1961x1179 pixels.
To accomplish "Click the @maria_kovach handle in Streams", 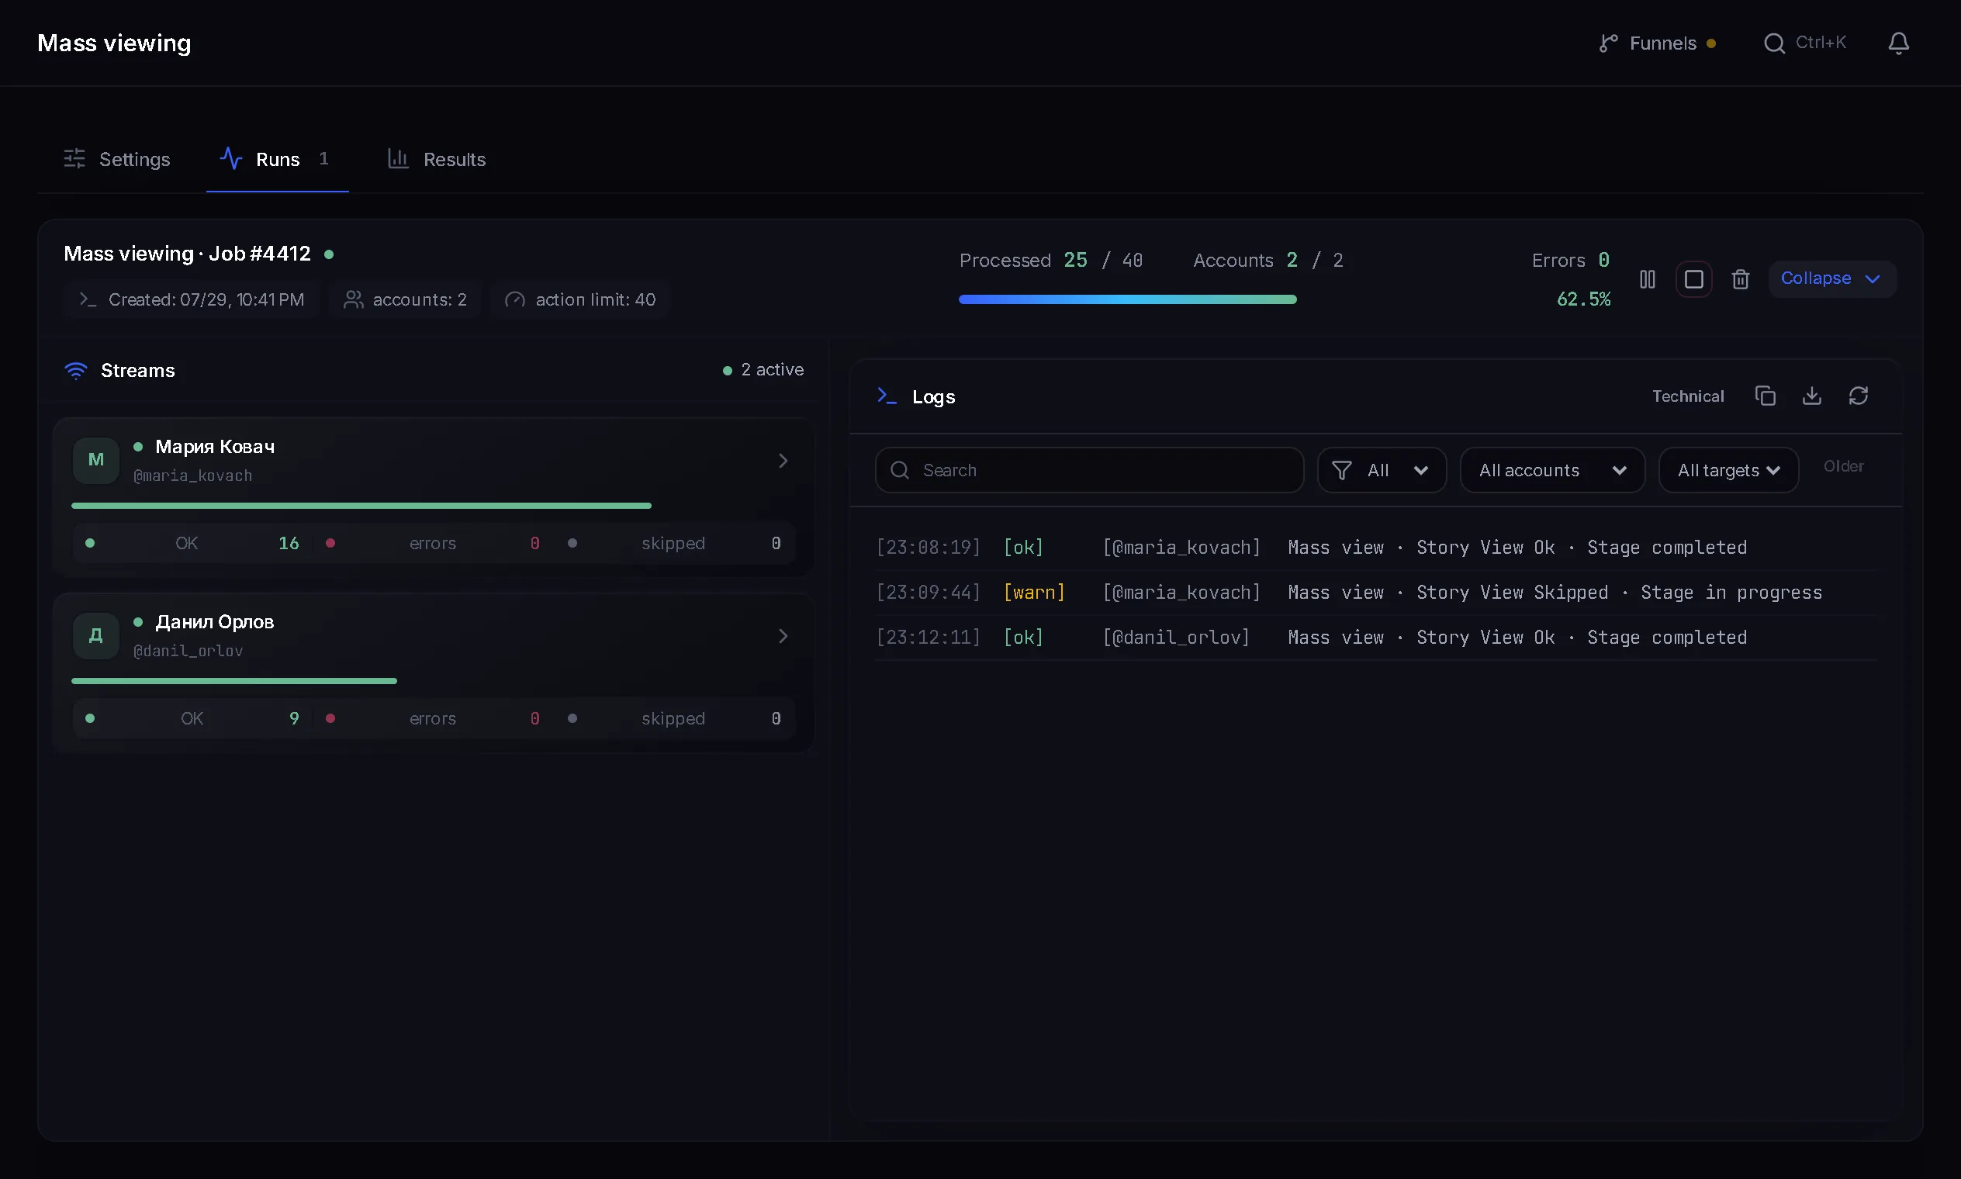I will (x=192, y=475).
